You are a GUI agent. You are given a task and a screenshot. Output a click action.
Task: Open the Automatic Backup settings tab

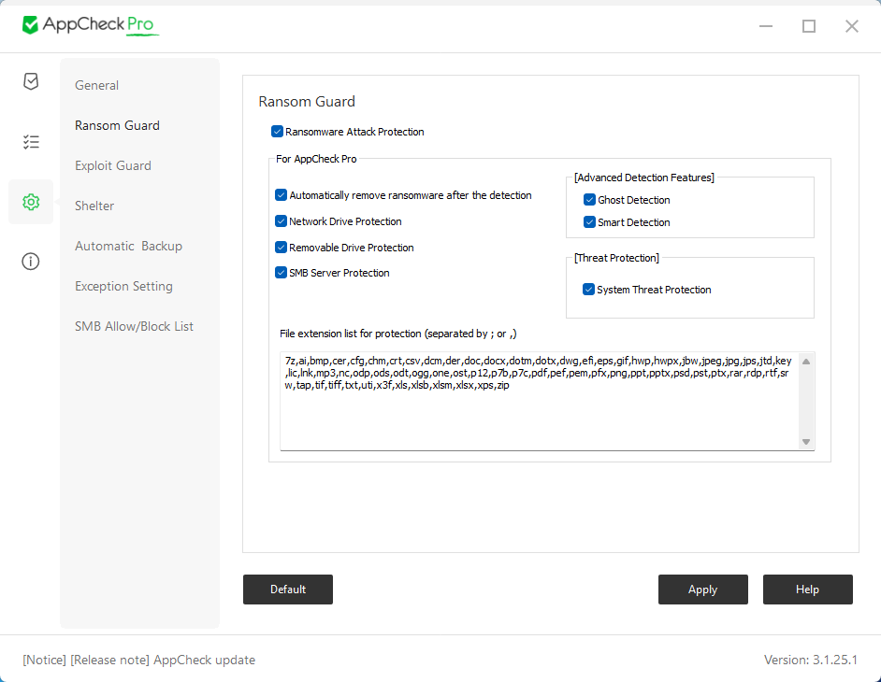tap(128, 246)
